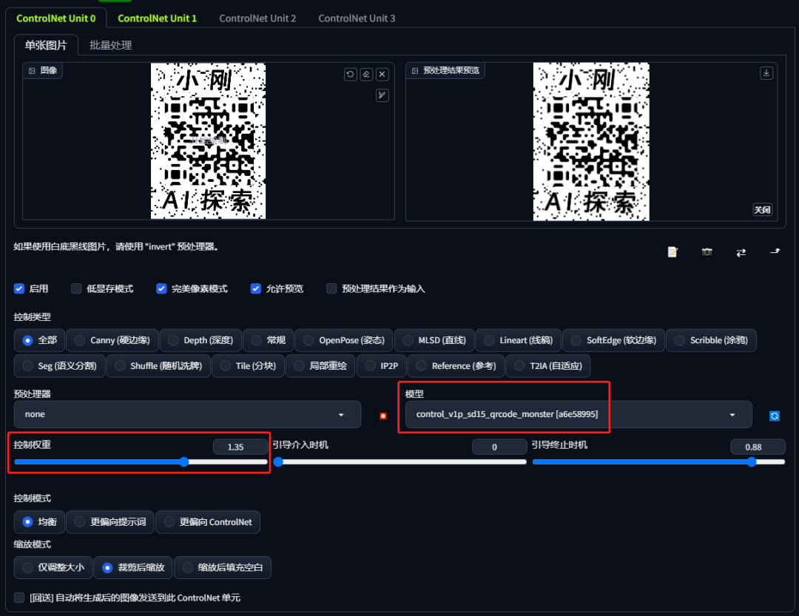This screenshot has height=616, width=799.
Task: Toggle 完美像素模式 checkbox
Action: pyautogui.click(x=161, y=288)
